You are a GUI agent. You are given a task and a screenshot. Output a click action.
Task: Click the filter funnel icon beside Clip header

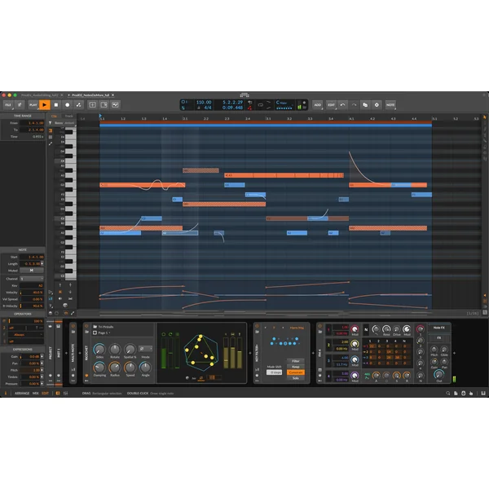pyautogui.click(x=51, y=123)
